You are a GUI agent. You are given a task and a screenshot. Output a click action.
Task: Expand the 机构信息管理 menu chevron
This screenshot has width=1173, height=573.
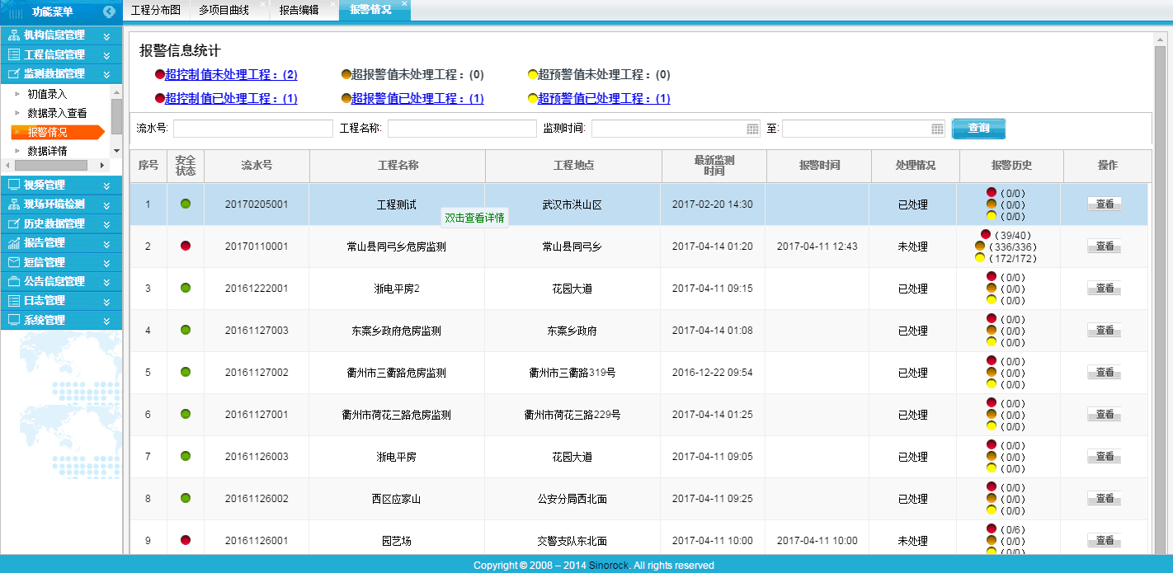[106, 36]
